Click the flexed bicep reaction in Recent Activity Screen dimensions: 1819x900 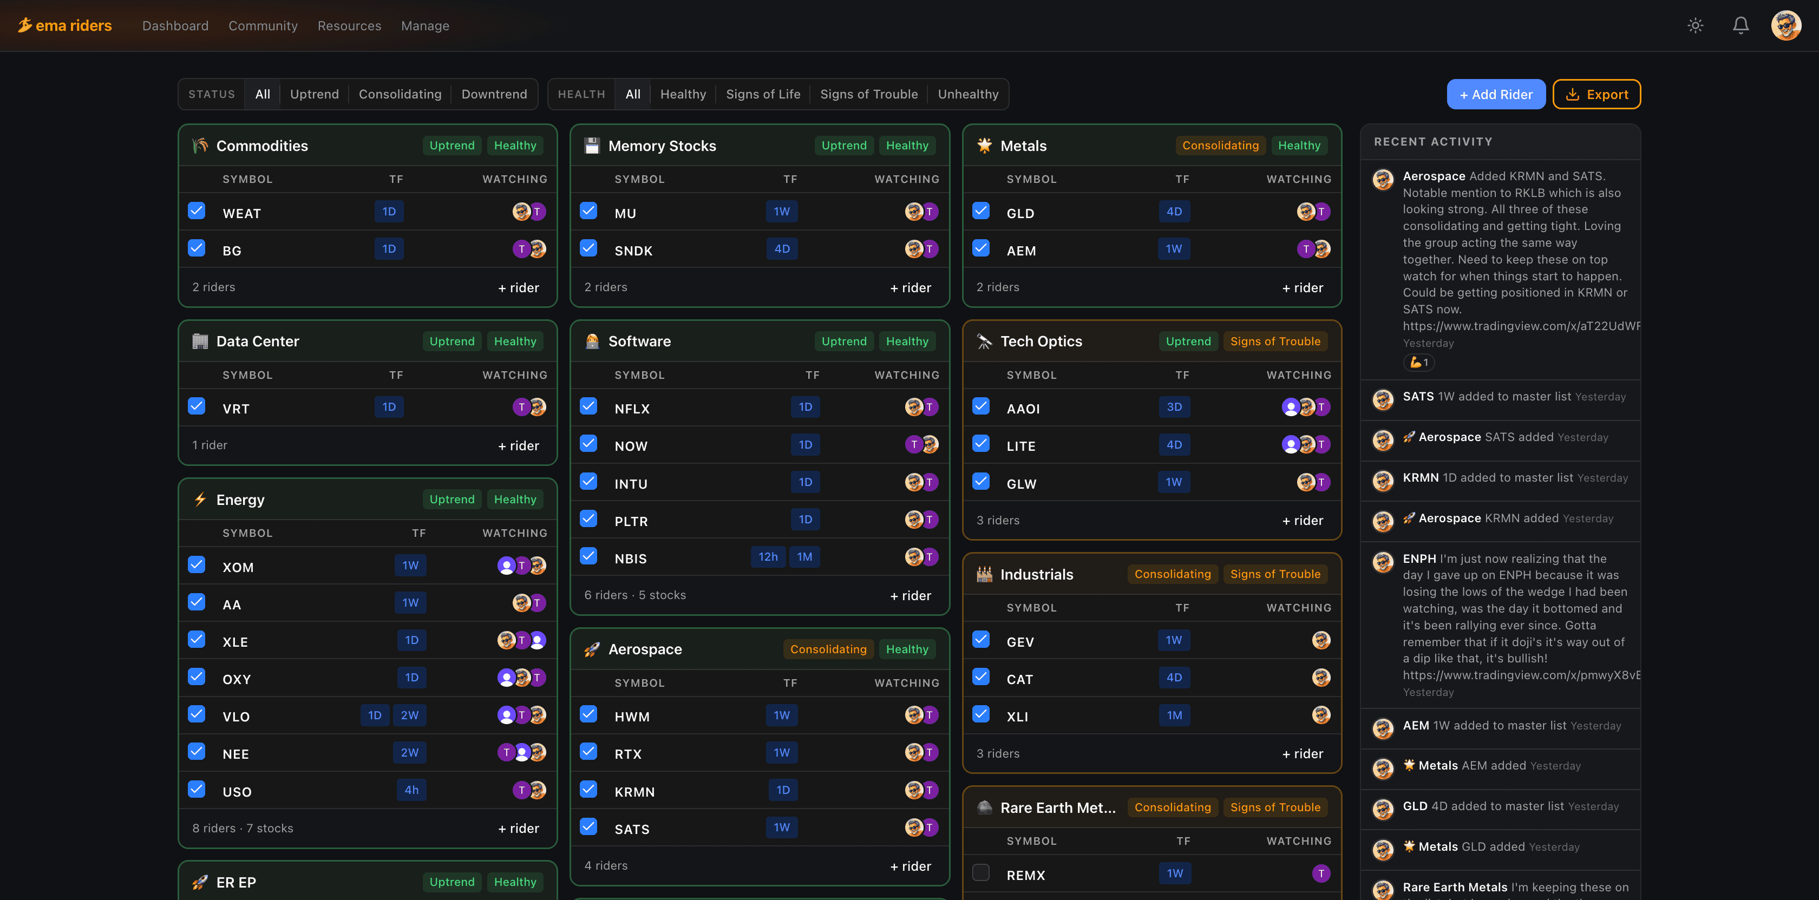coord(1419,363)
